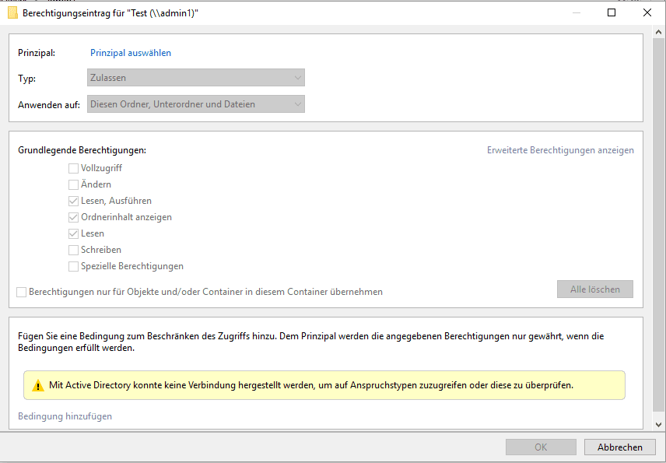
Task: Cancel with the Abbrechen button
Action: (619, 447)
